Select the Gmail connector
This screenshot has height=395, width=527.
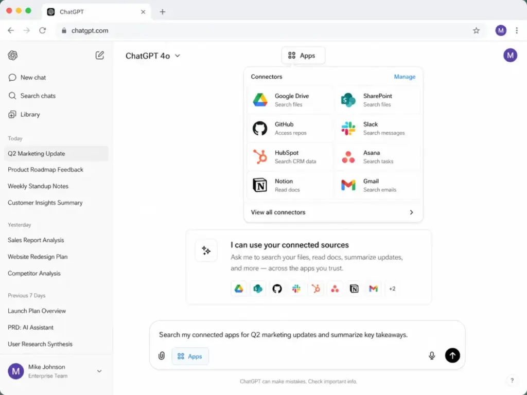tap(377, 185)
